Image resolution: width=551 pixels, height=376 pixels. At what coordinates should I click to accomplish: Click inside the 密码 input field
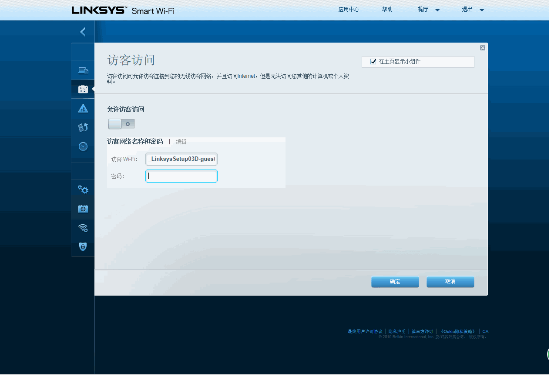point(181,176)
